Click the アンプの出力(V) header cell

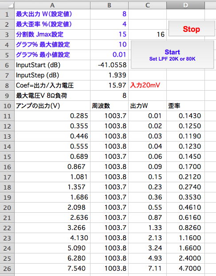[x=52, y=106]
